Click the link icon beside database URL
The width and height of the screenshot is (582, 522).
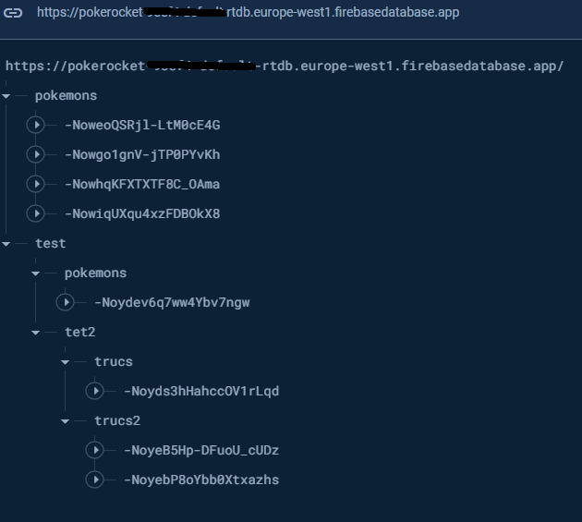coord(16,13)
